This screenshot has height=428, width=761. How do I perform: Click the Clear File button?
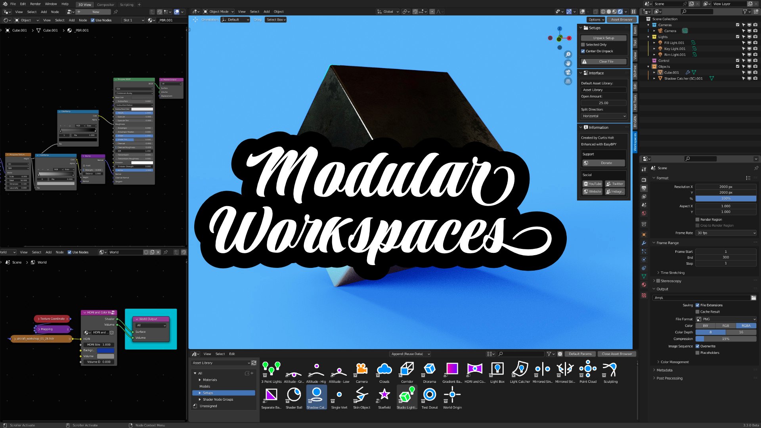click(604, 61)
